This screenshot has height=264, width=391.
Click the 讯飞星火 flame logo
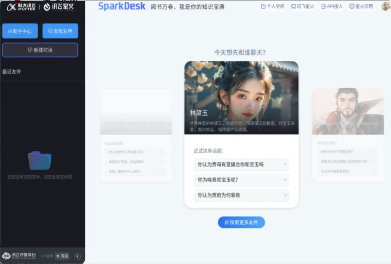pos(59,7)
